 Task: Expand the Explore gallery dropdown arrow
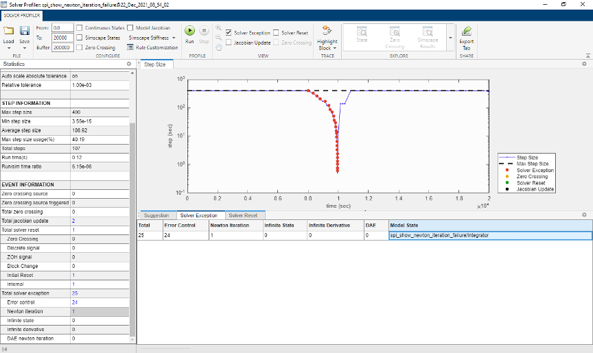(x=450, y=38)
